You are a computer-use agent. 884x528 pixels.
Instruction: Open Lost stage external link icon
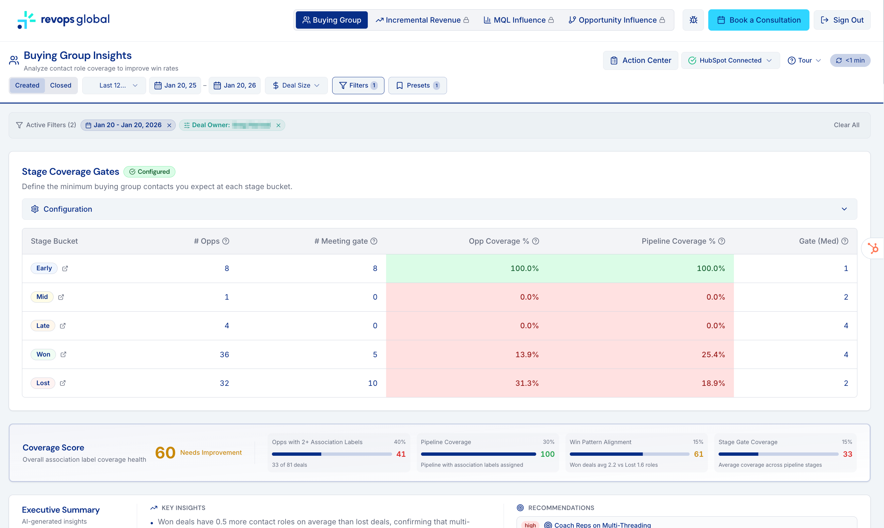[x=63, y=383]
